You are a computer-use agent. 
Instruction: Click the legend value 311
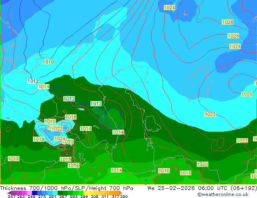pos(105,196)
